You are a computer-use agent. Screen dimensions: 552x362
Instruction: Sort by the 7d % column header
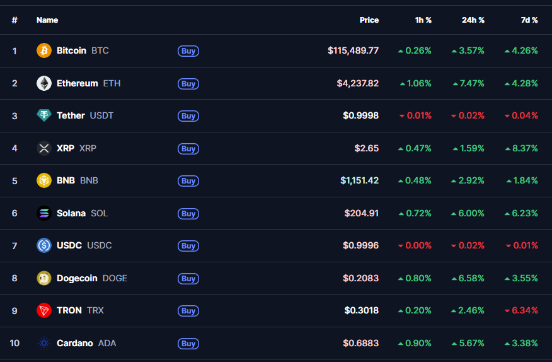click(x=529, y=20)
